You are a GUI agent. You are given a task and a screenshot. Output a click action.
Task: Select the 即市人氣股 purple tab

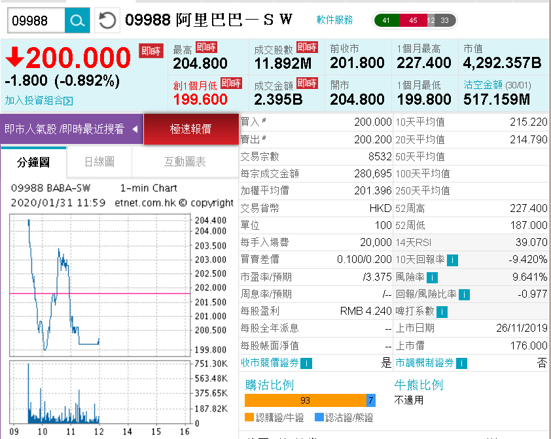72,129
